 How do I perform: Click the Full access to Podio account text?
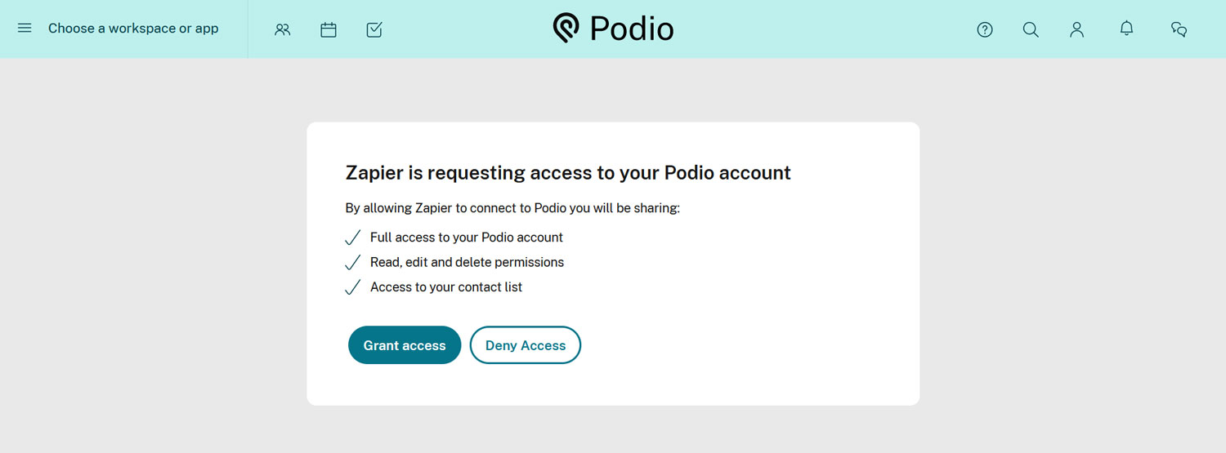point(467,238)
